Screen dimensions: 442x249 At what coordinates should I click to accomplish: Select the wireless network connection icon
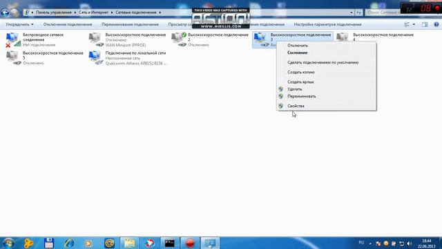click(x=13, y=40)
